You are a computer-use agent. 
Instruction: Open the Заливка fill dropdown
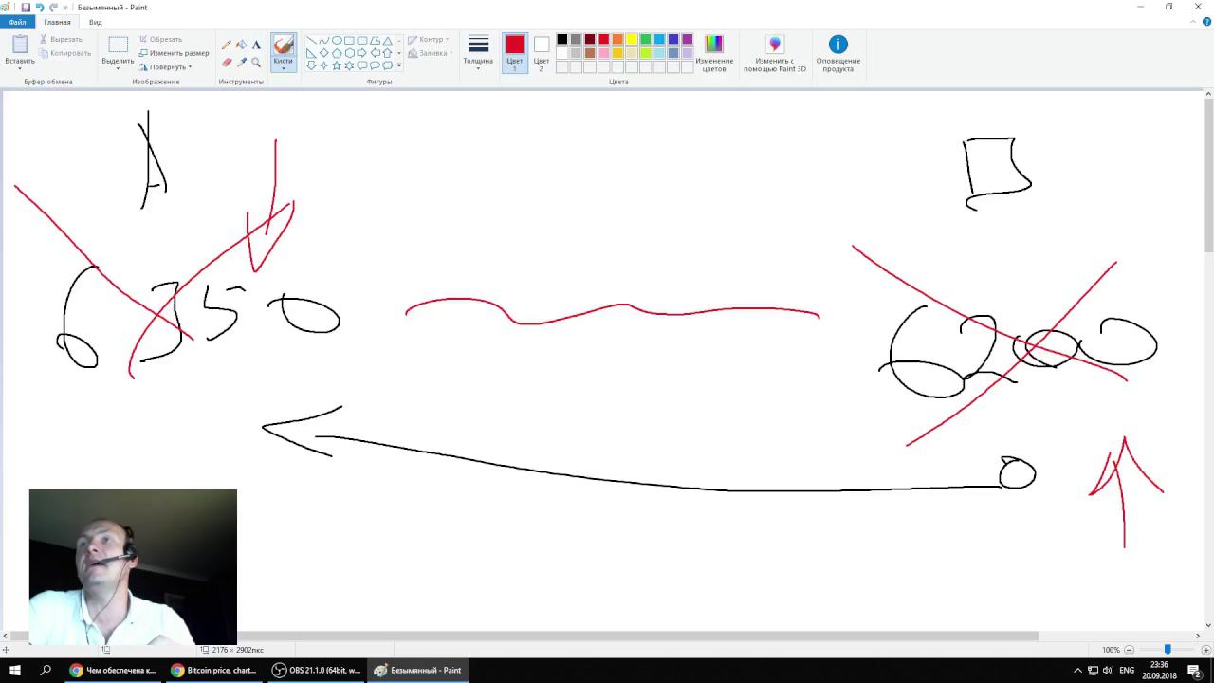[x=430, y=53]
